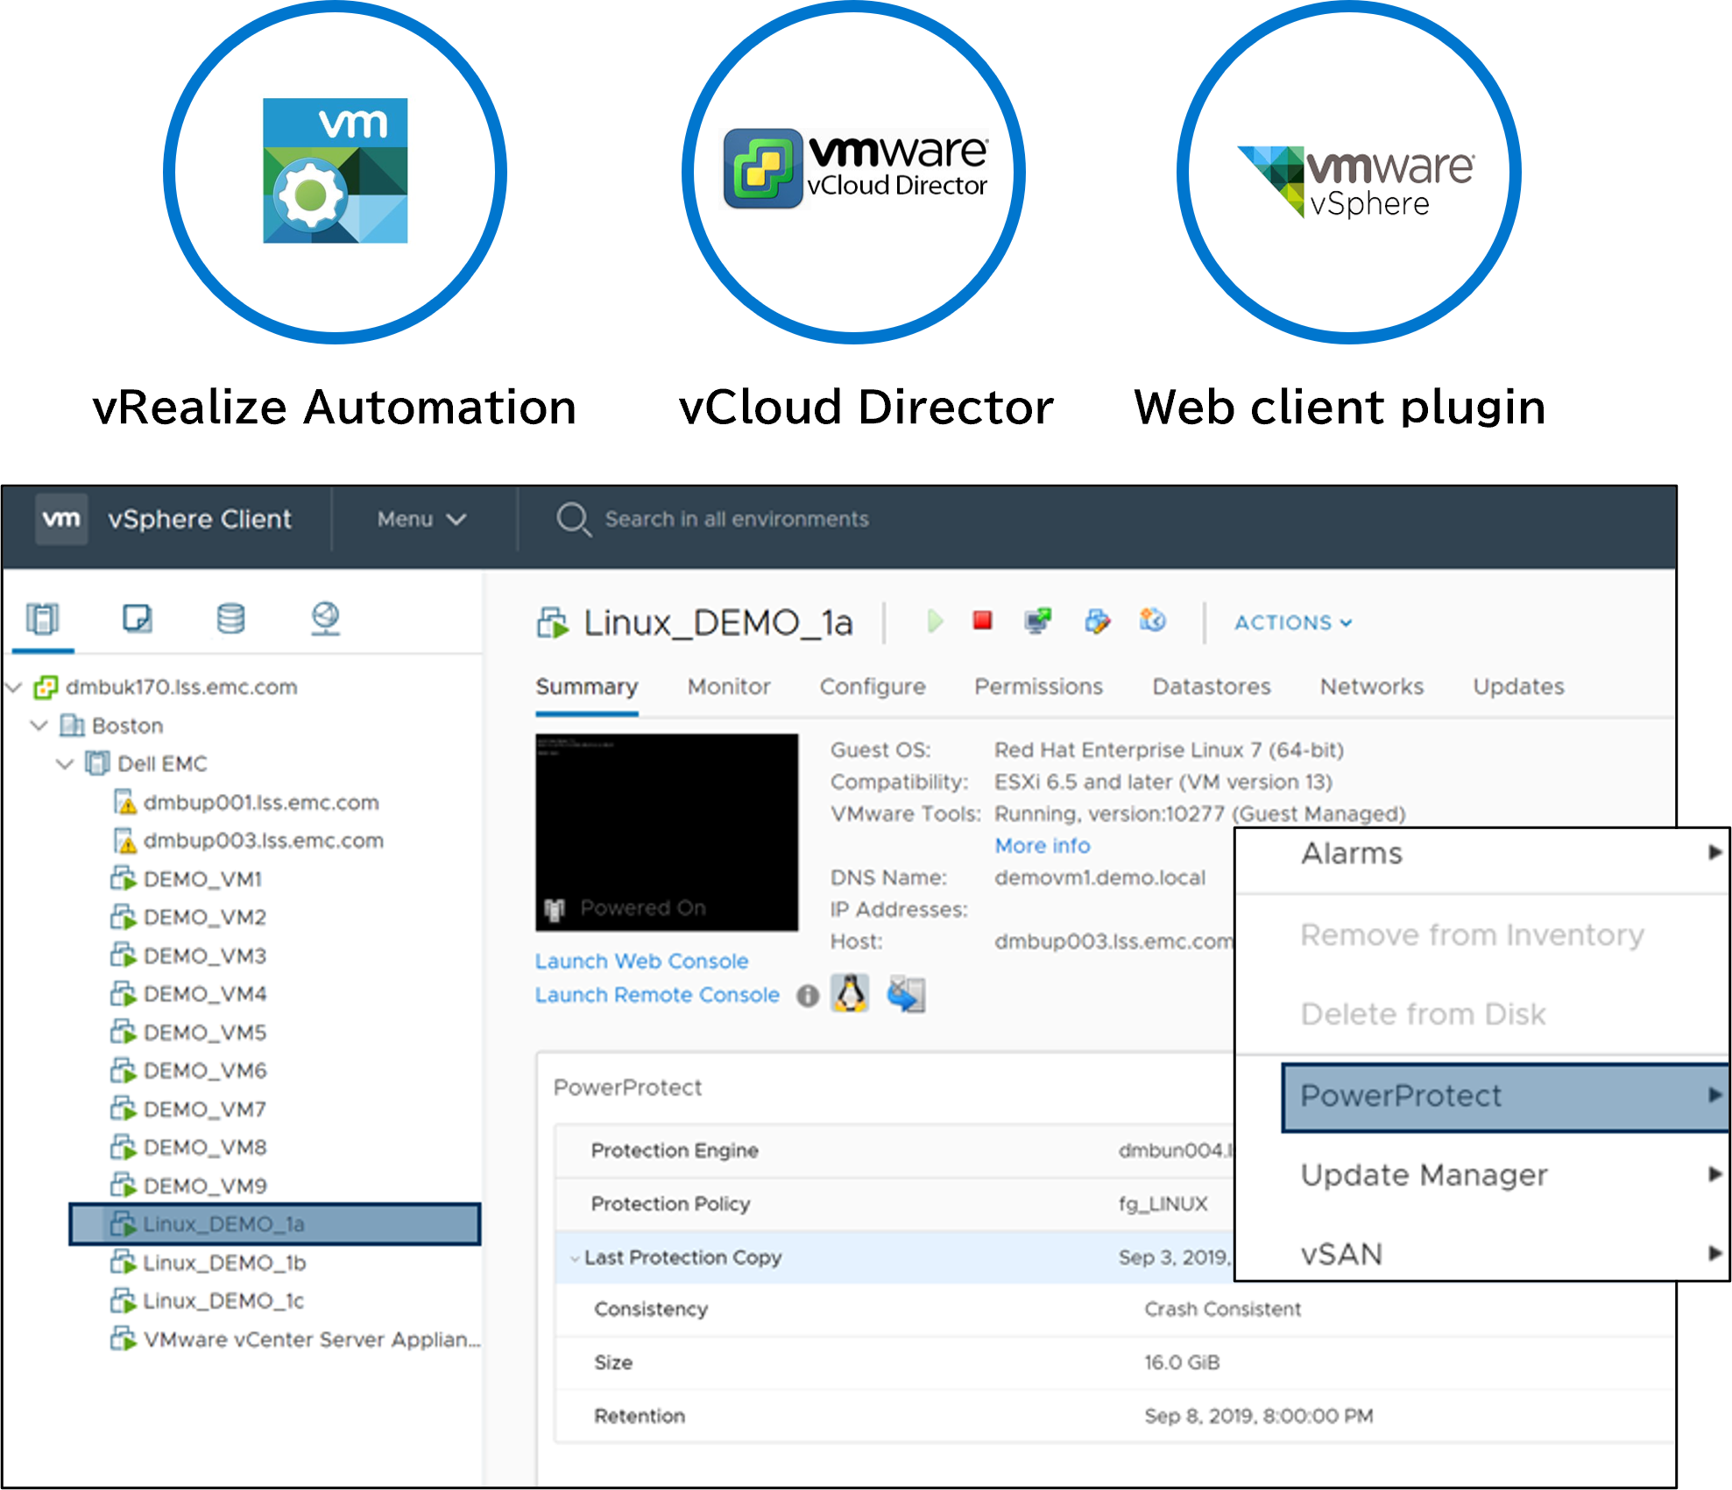Click the More info link
The width and height of the screenshot is (1732, 1490).
[x=1043, y=846]
